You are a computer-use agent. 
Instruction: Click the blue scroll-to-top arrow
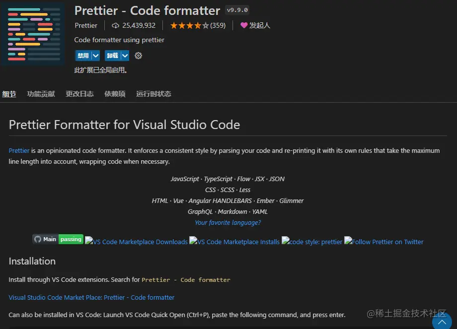pyautogui.click(x=442, y=322)
